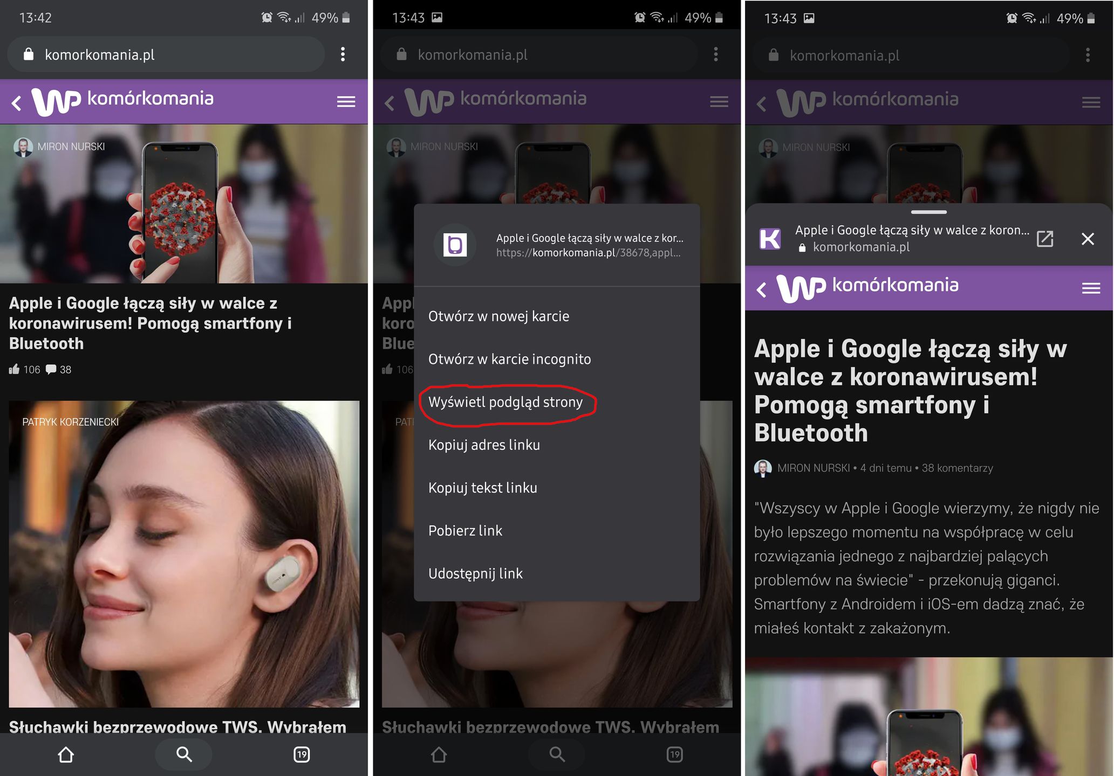The height and width of the screenshot is (776, 1114).
Task: Select Otwórz w nowej karcie
Action: (x=557, y=316)
